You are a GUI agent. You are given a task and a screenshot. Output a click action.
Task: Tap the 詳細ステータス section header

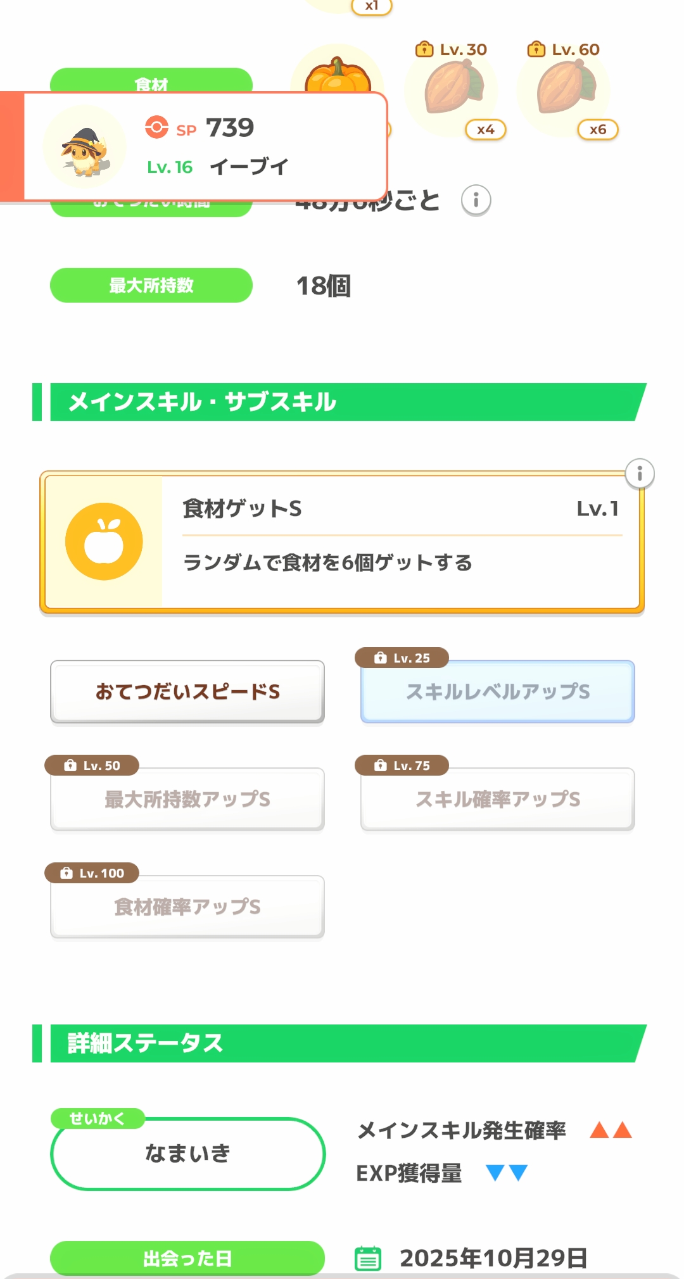pos(342,1043)
